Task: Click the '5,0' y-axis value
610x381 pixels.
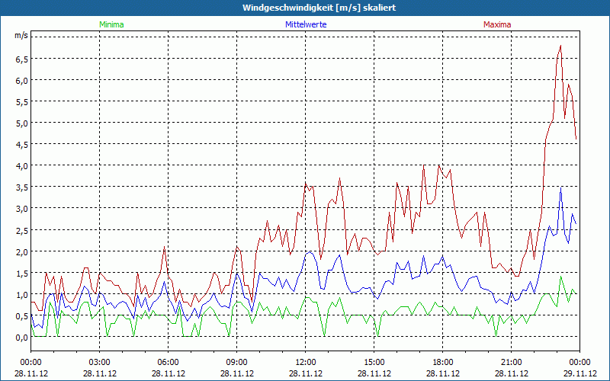Action: pyautogui.click(x=22, y=123)
